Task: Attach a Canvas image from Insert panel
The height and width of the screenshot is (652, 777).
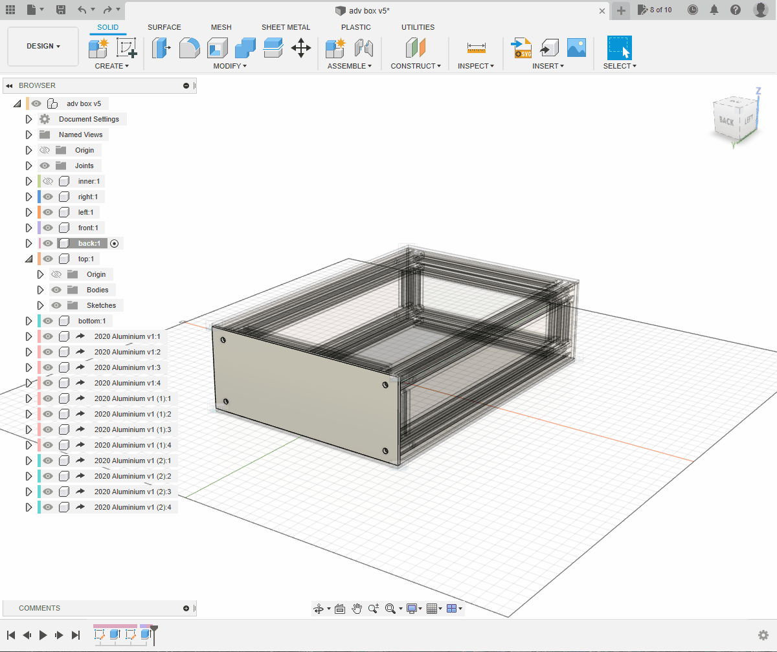Action: coord(576,48)
